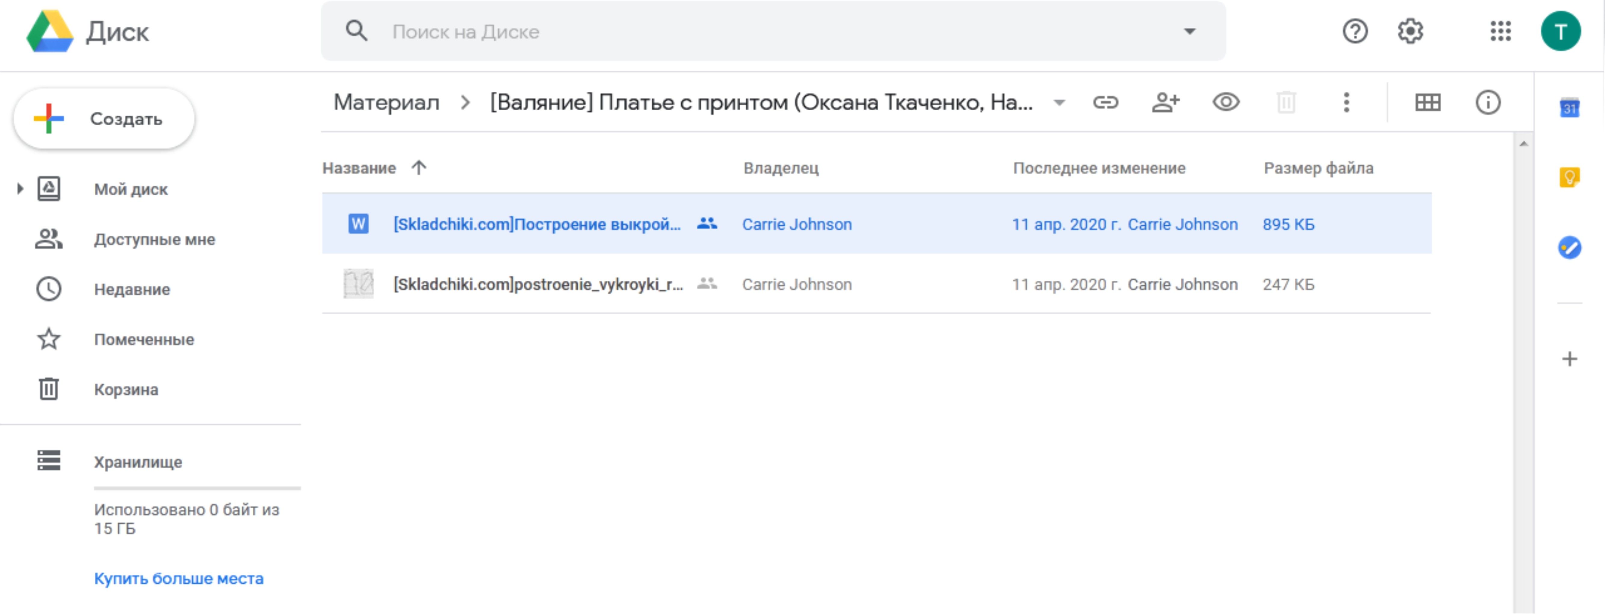Sort by 'Последнее изменение' column header
The height and width of the screenshot is (614, 1605).
[1099, 168]
